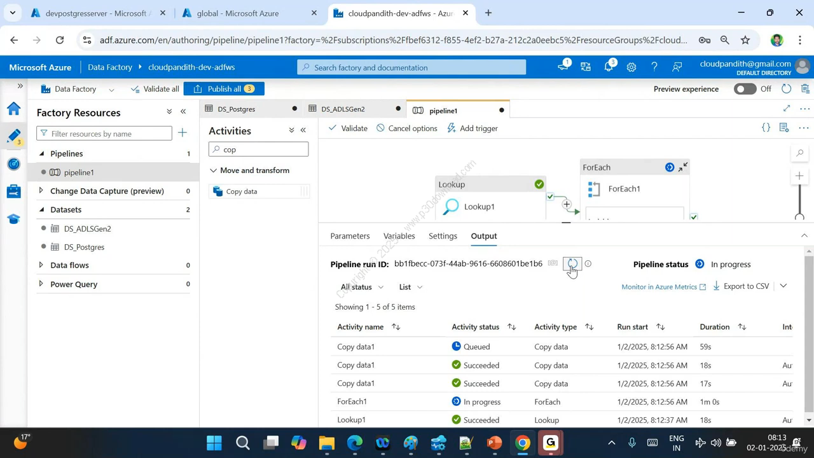The image size is (814, 458).
Task: Open the Home hub icon in left sidebar
Action: pyautogui.click(x=13, y=109)
